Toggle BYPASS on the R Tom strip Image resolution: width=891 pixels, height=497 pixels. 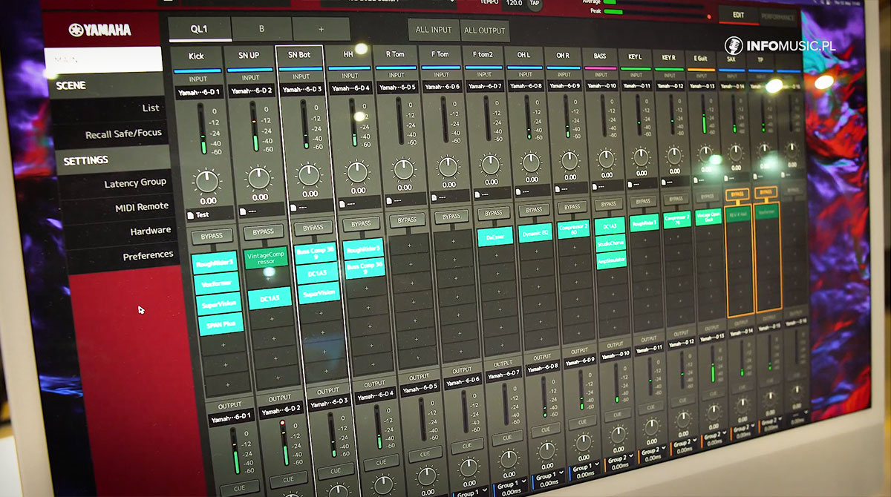(x=408, y=220)
